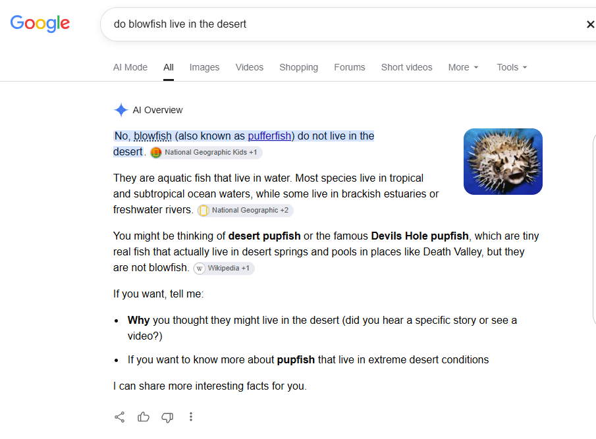Click the 'If you want, tell me:' line
The height and width of the screenshot is (439, 596).
pos(159,294)
